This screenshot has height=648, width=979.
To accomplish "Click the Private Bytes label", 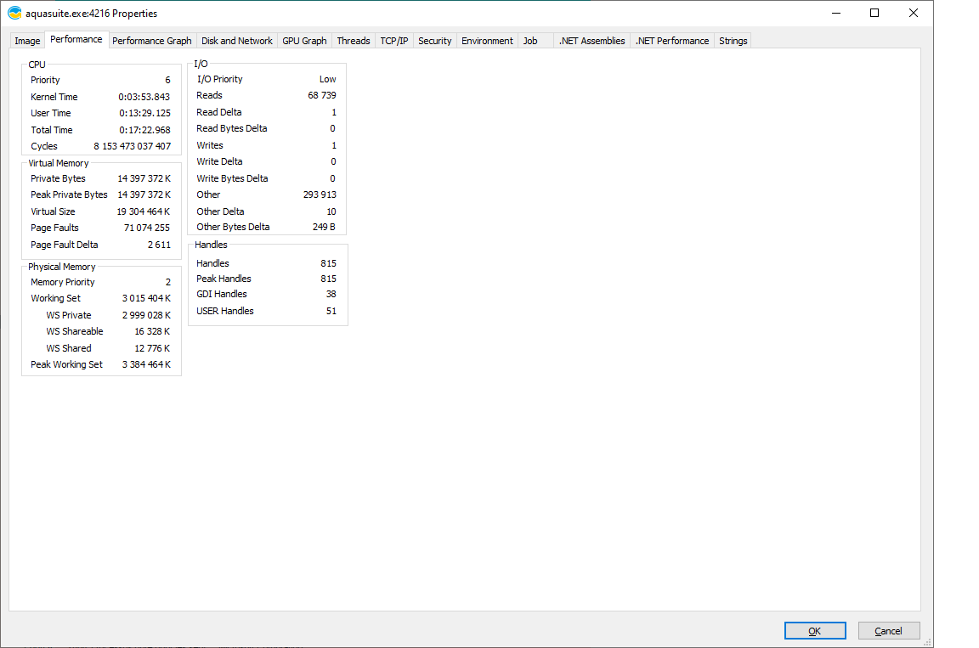I will (58, 178).
